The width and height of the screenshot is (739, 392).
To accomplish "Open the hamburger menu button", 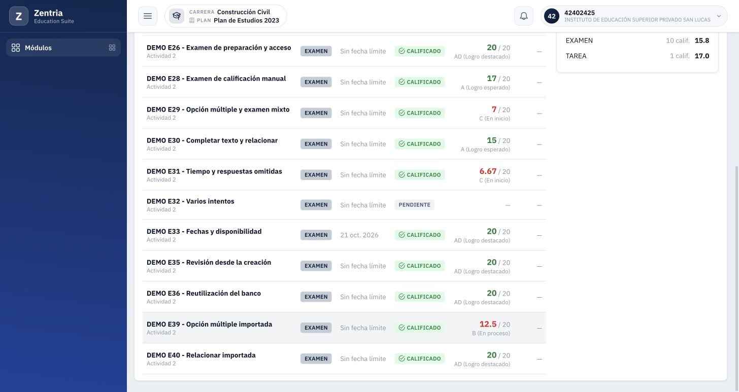I will 148,16.
